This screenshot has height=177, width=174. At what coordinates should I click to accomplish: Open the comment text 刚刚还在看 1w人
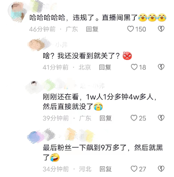pos(100,102)
